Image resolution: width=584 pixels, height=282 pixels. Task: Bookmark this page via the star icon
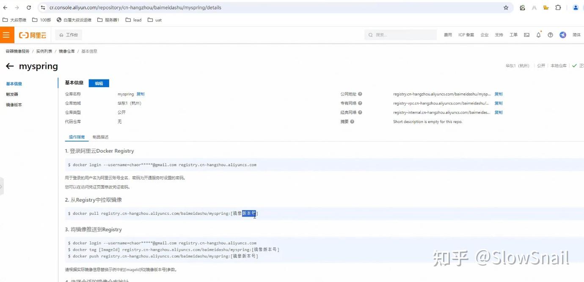click(x=506, y=7)
